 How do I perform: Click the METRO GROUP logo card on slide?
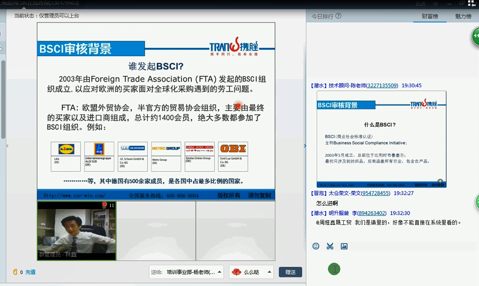(x=166, y=157)
